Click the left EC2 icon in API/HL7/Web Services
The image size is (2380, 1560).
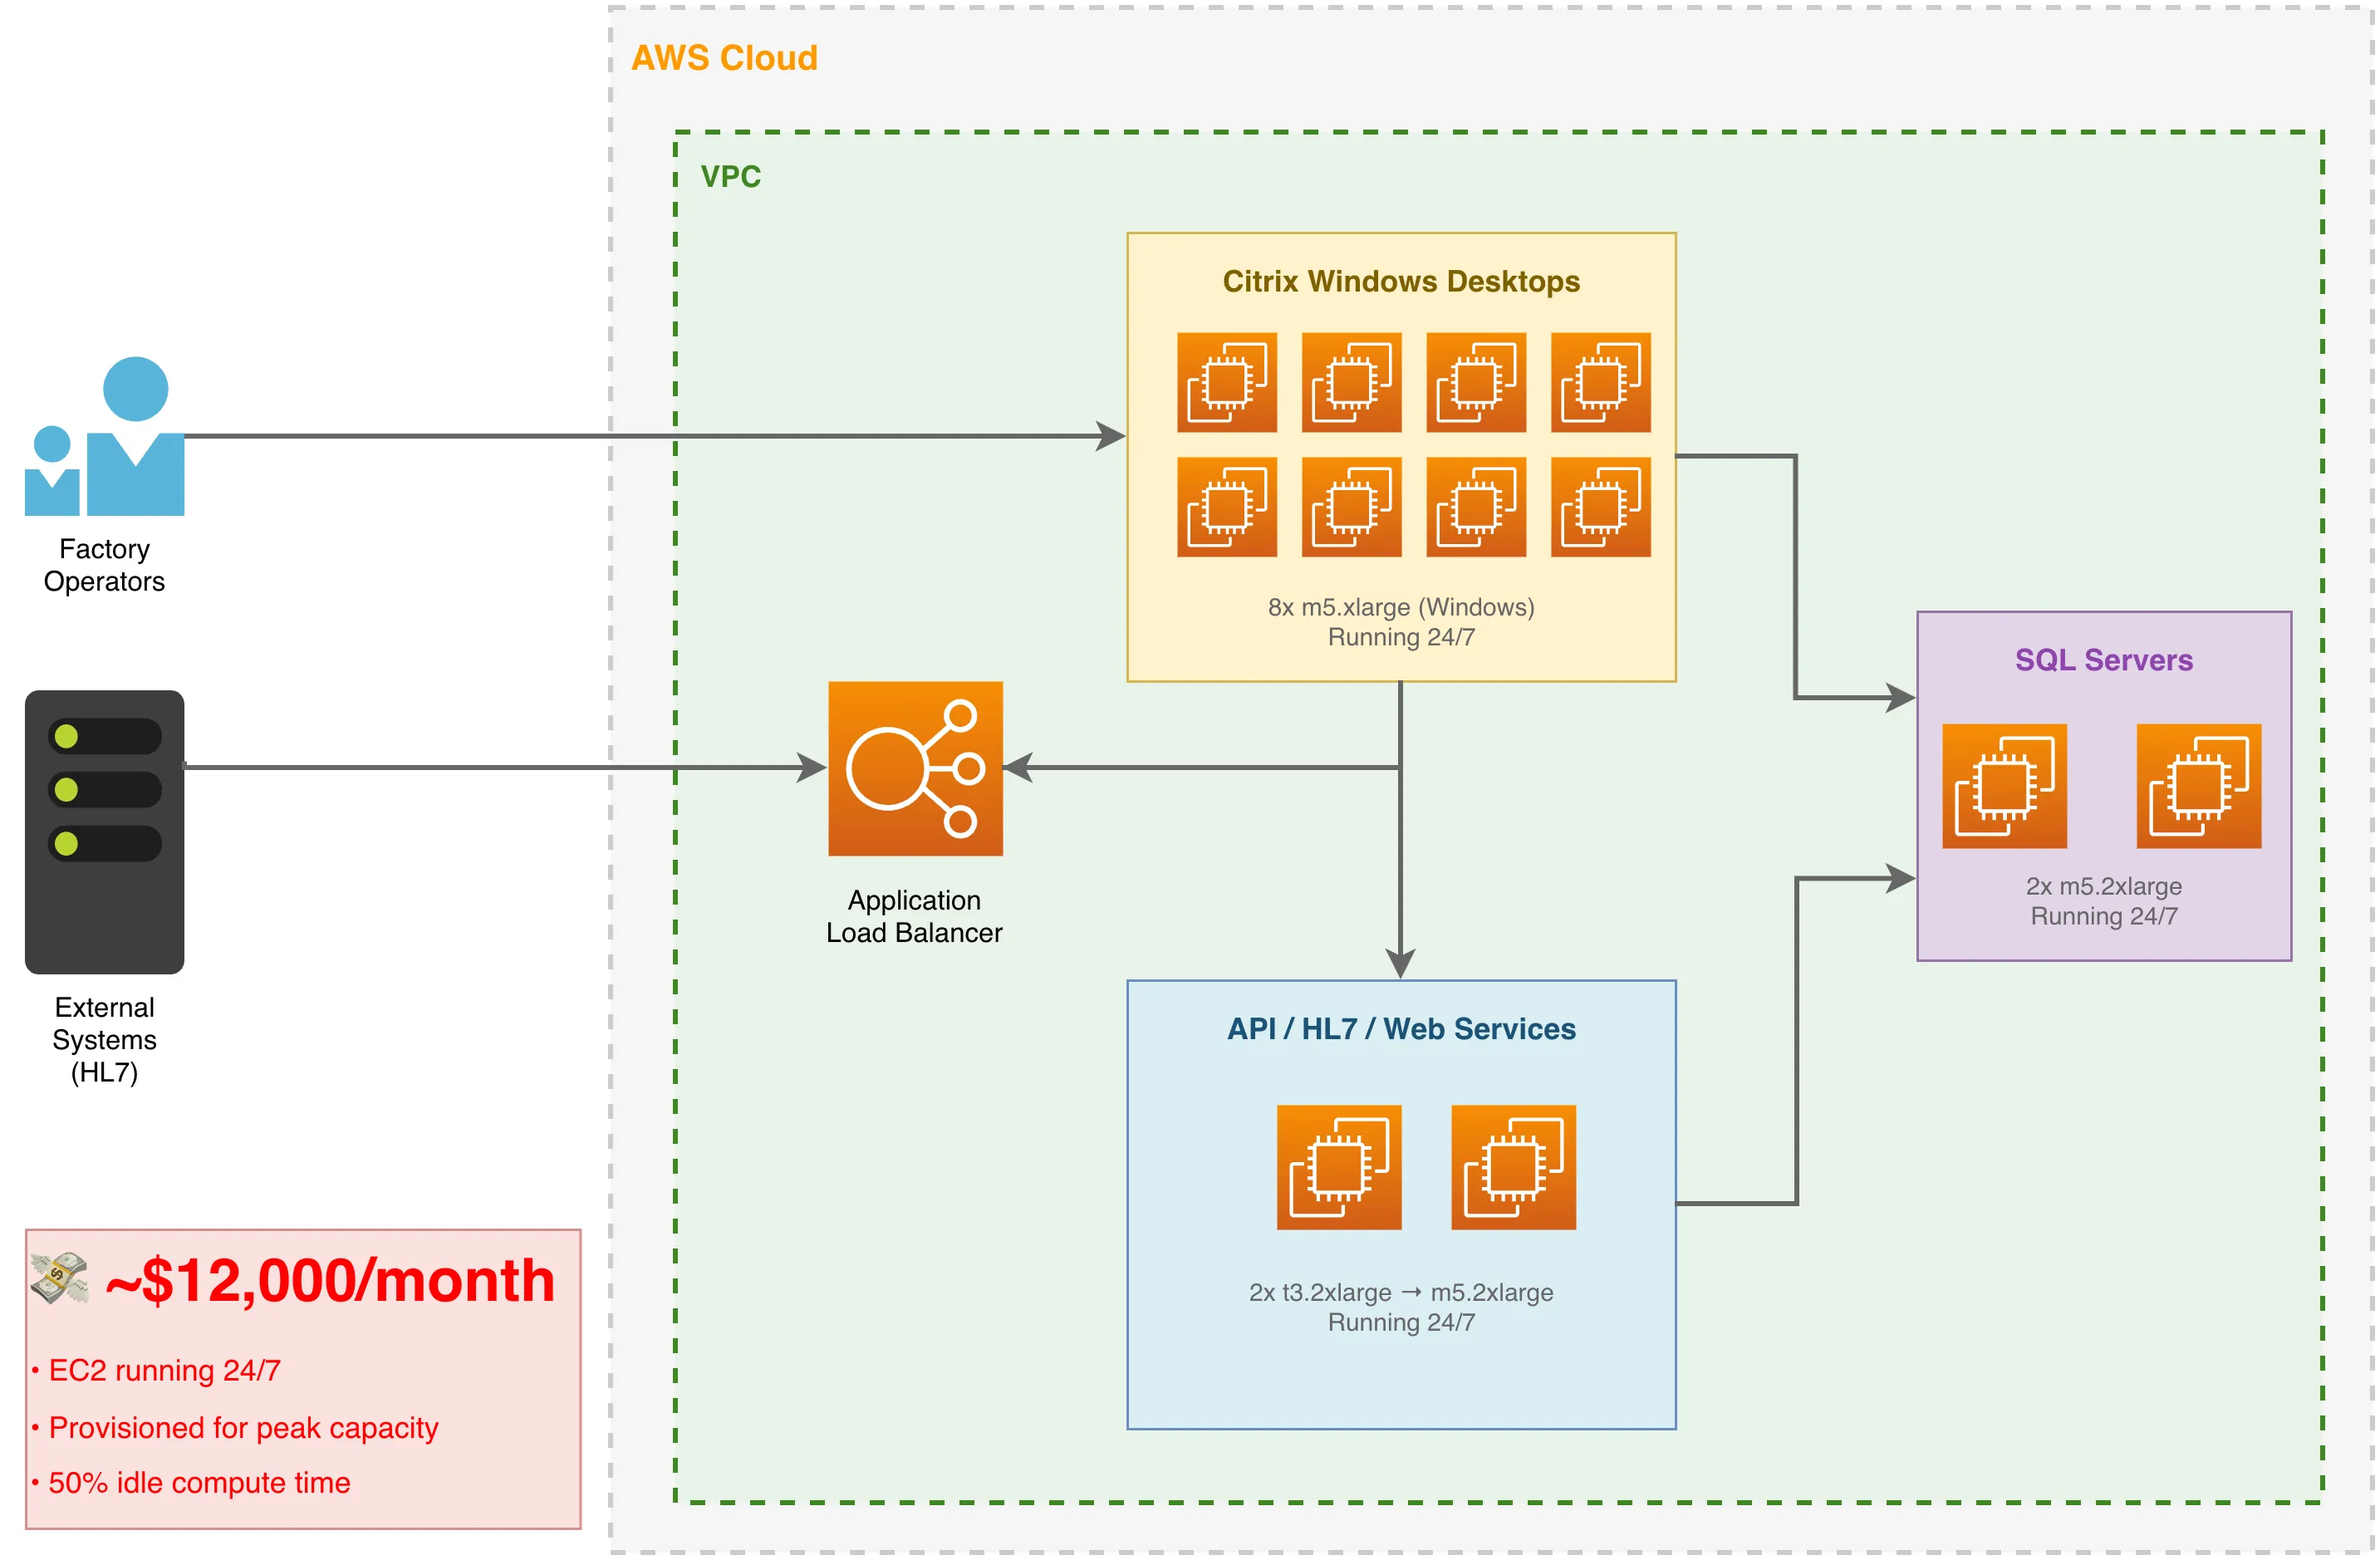pyautogui.click(x=1340, y=1168)
